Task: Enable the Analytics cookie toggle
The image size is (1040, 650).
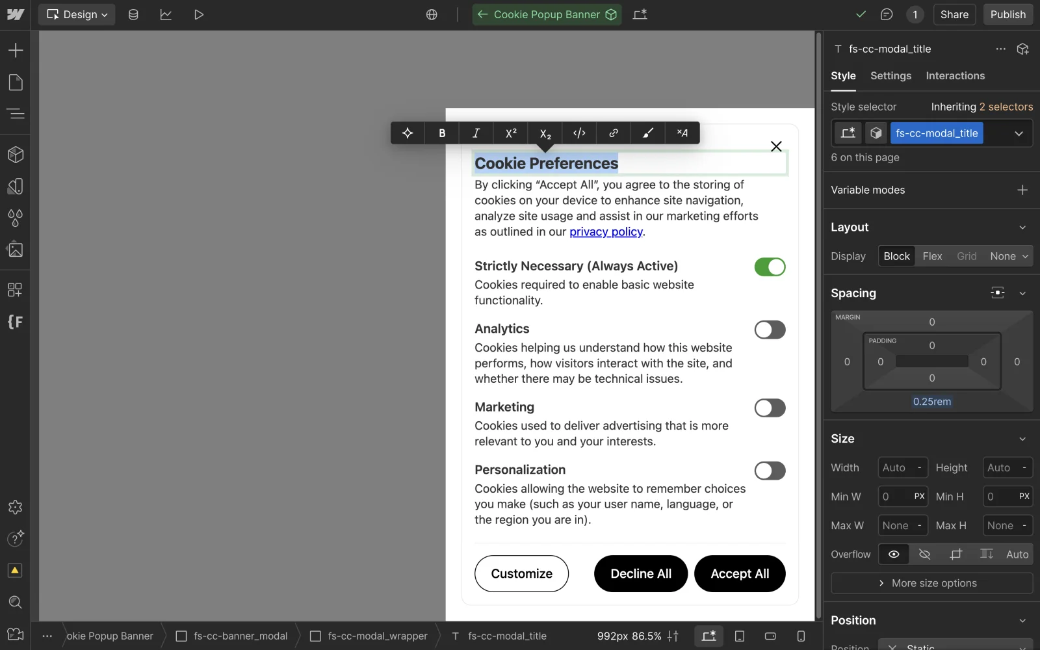Action: [770, 330]
